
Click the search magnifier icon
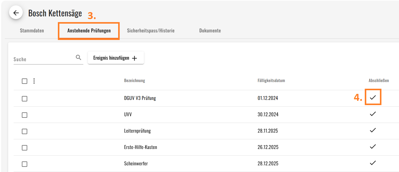click(x=78, y=58)
